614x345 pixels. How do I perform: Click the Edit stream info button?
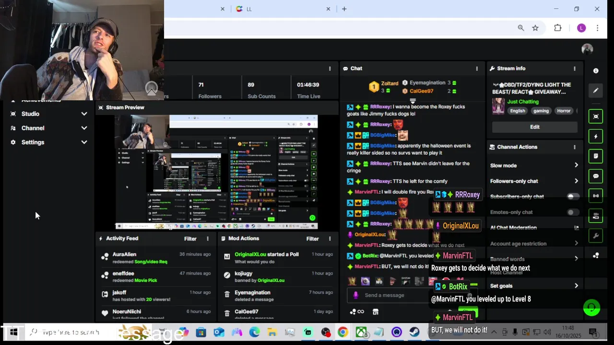(x=535, y=127)
